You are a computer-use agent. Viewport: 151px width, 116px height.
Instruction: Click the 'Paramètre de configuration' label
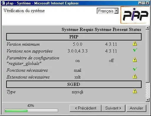pyautogui.click(x=33, y=58)
